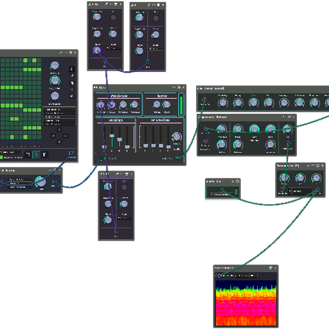Click the output port of the top-right LFO module

tap(148, 62)
